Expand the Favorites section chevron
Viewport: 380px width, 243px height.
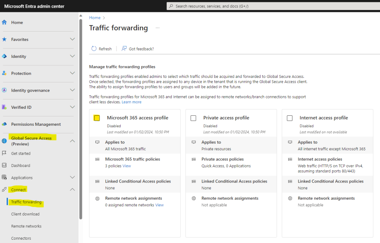click(72, 39)
